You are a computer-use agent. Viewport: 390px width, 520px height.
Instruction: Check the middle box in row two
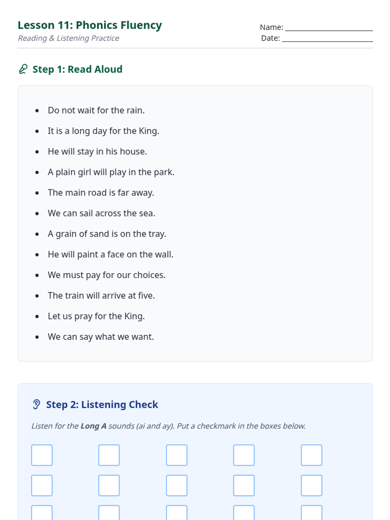point(176,485)
